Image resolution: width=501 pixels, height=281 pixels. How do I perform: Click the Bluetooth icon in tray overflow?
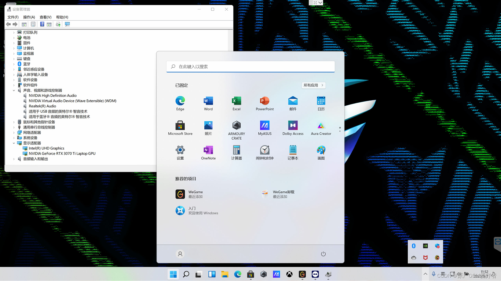[414, 246]
